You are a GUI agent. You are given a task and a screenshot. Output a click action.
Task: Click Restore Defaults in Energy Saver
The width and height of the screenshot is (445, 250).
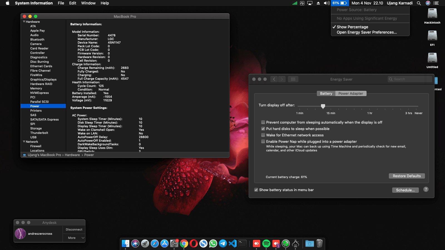click(406, 176)
